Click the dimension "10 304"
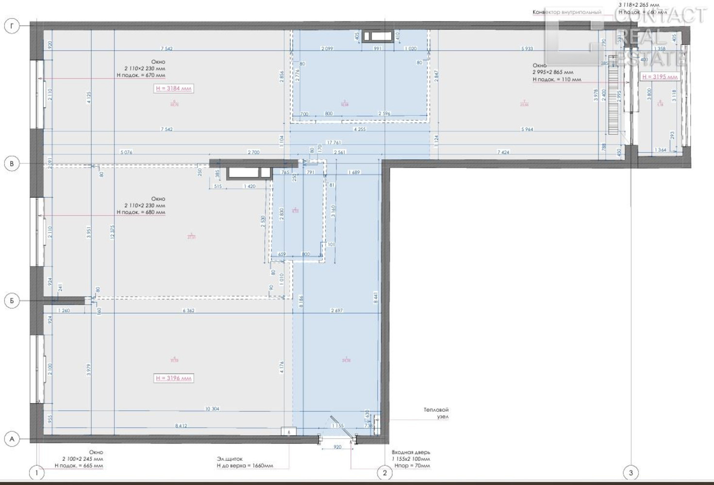This screenshot has height=485, width=714. point(212,409)
